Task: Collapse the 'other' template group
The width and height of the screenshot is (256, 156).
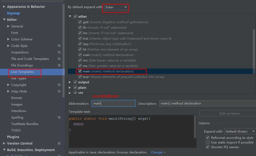Action: click(x=70, y=16)
